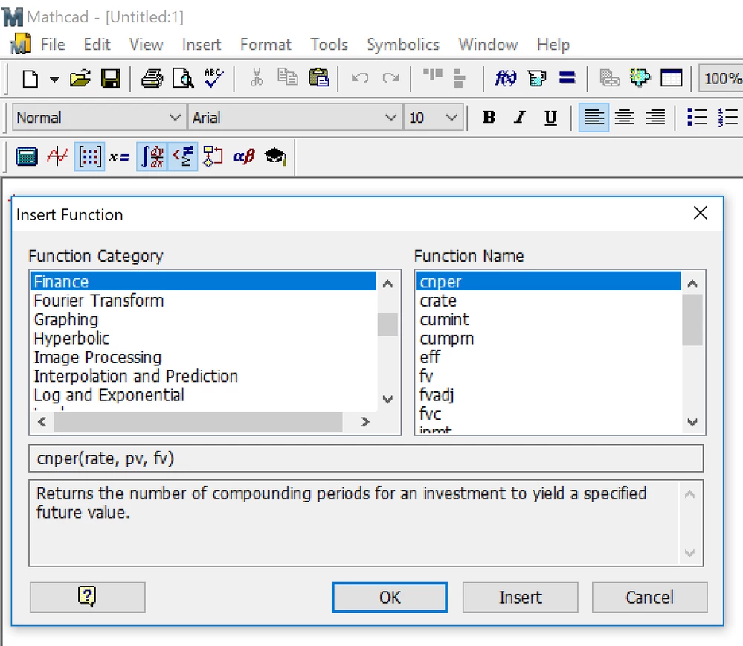743x646 pixels.
Task: Click the Insert Data Table icon
Action: pyautogui.click(x=672, y=78)
